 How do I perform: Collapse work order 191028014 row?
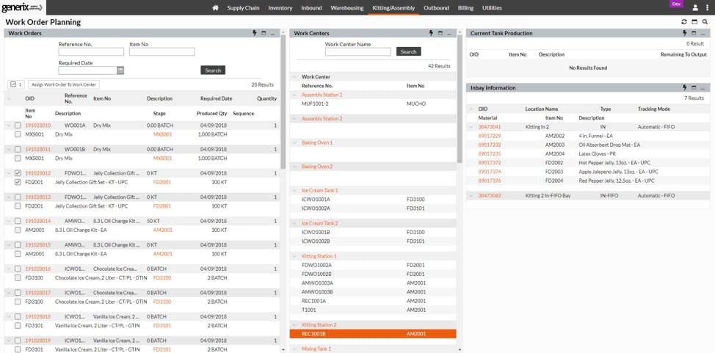tap(9, 221)
